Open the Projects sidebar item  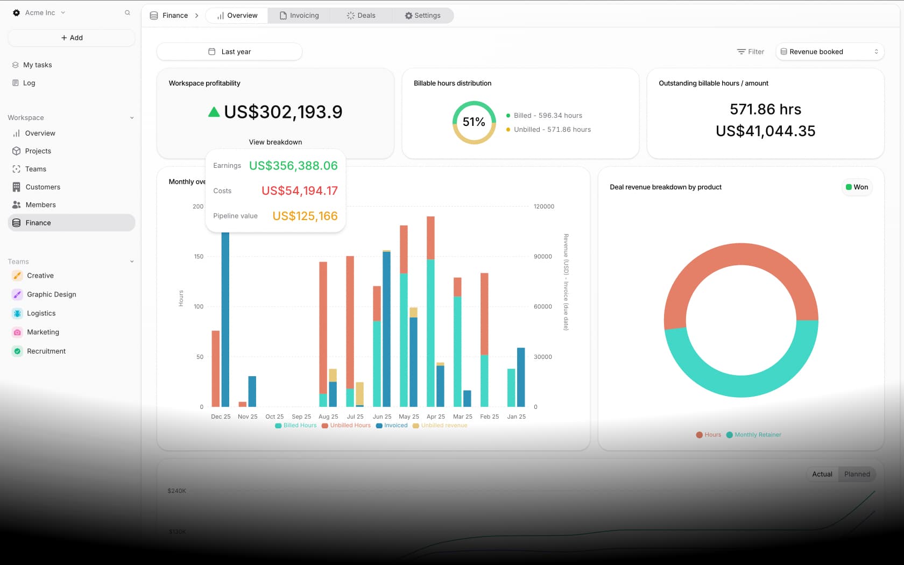point(72,151)
